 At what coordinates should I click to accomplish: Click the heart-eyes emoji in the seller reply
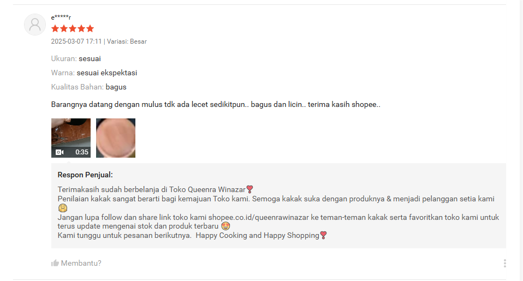226,226
